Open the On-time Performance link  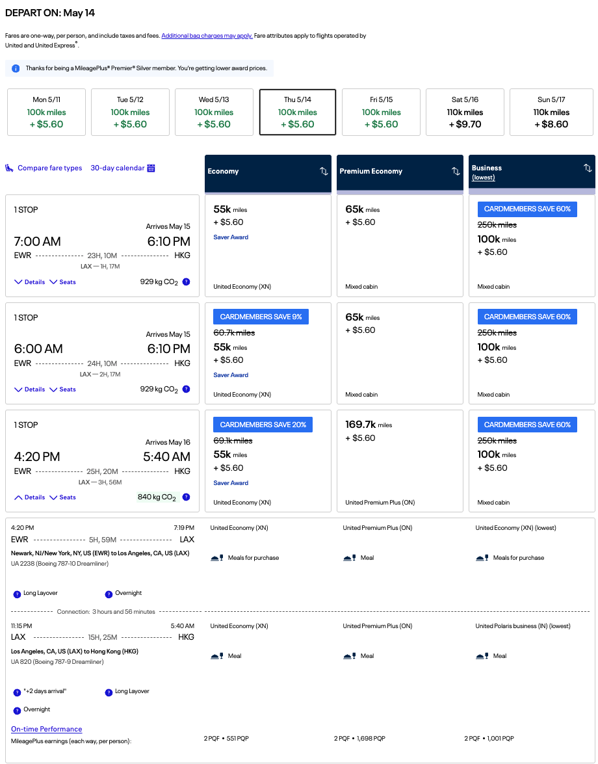point(47,729)
